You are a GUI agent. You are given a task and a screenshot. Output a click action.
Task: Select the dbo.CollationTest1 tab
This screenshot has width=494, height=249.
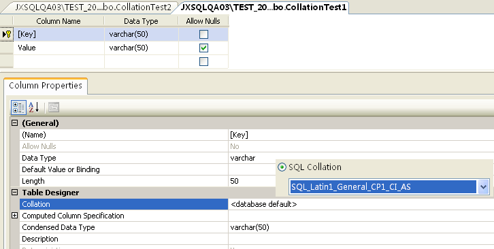[x=263, y=7]
